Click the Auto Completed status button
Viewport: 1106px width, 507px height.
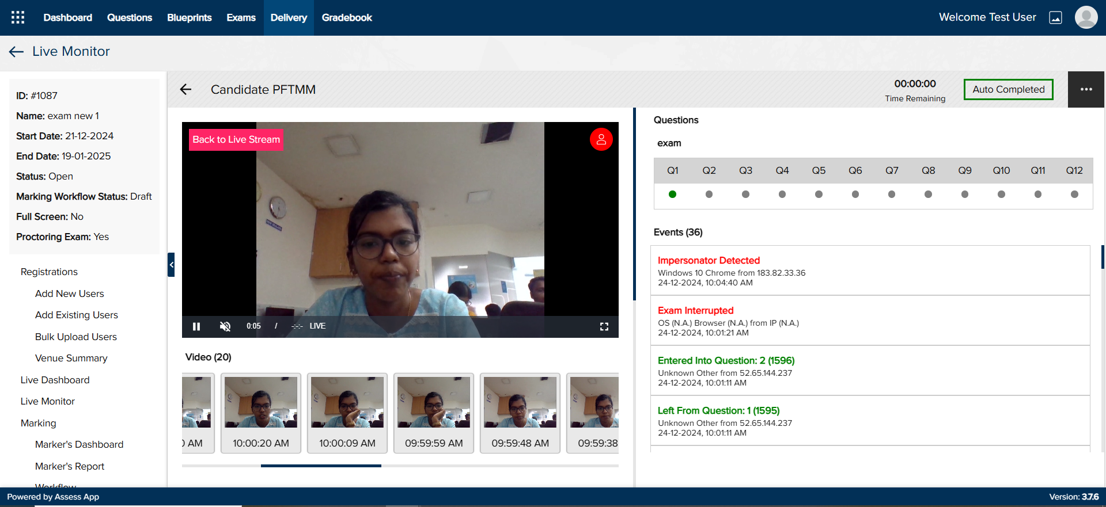click(1008, 89)
